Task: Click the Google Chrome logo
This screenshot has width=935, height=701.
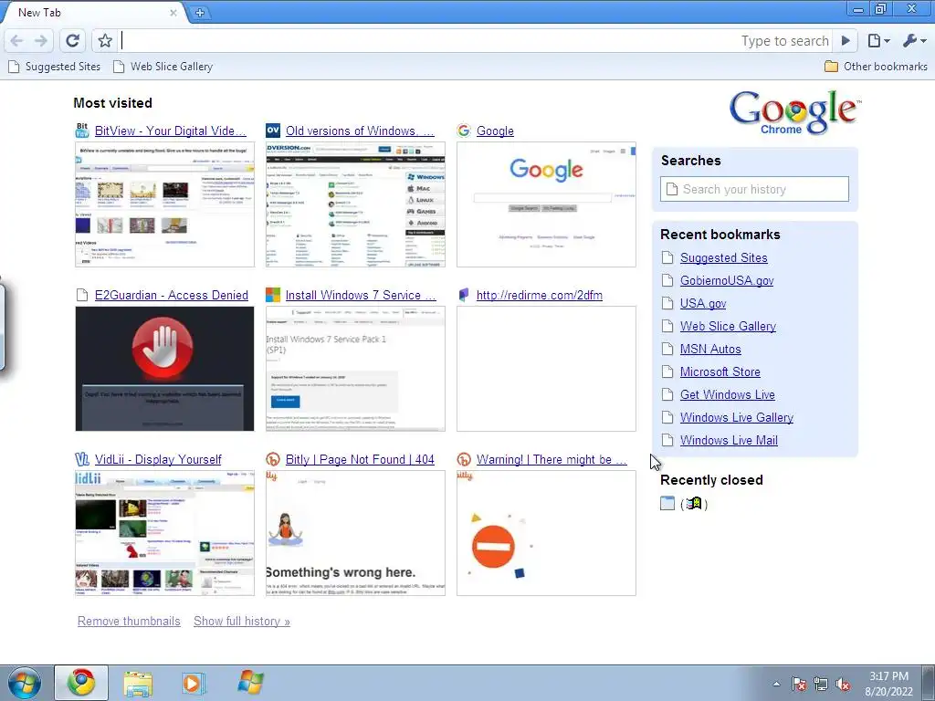Action: [795, 112]
